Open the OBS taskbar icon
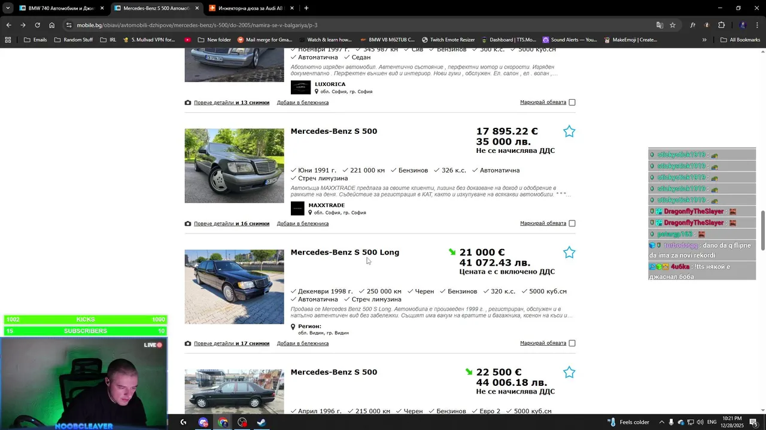The image size is (766, 430). 242,422
